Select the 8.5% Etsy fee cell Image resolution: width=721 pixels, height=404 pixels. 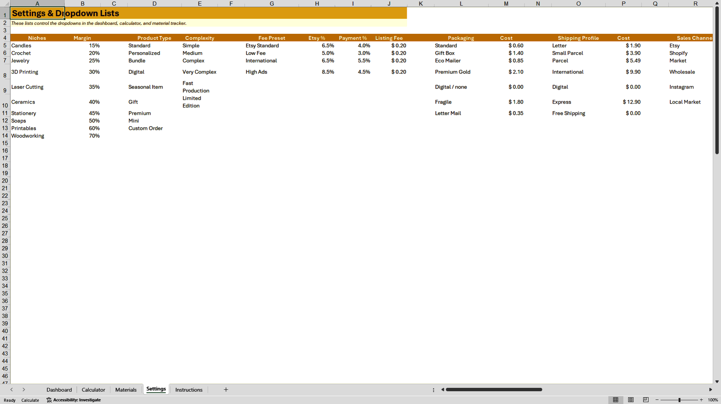[x=317, y=72]
